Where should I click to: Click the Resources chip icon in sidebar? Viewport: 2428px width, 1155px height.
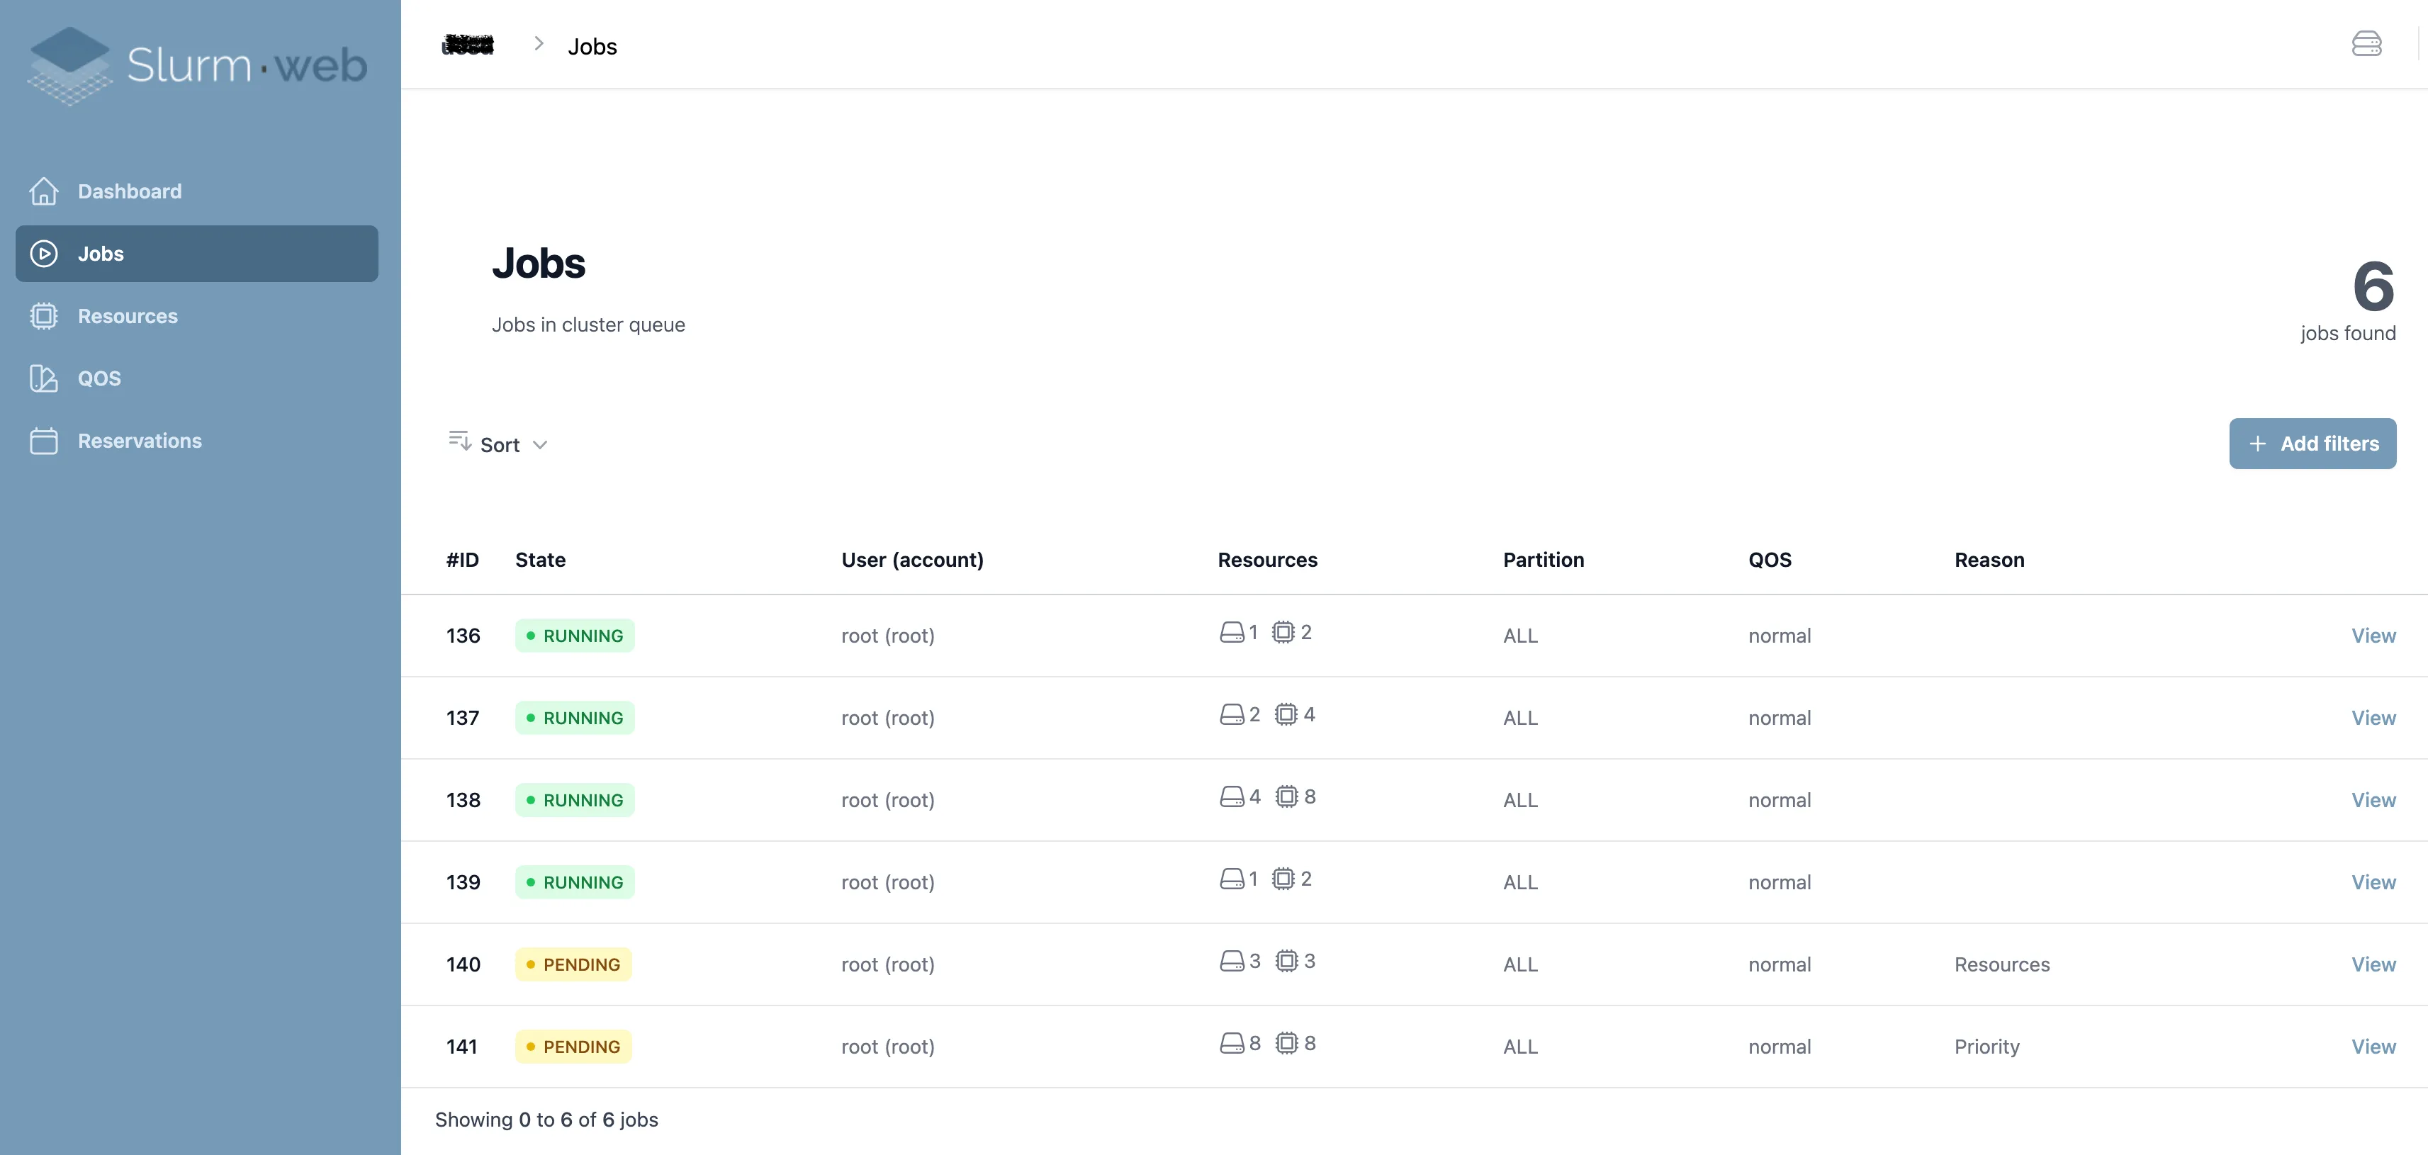coord(43,315)
